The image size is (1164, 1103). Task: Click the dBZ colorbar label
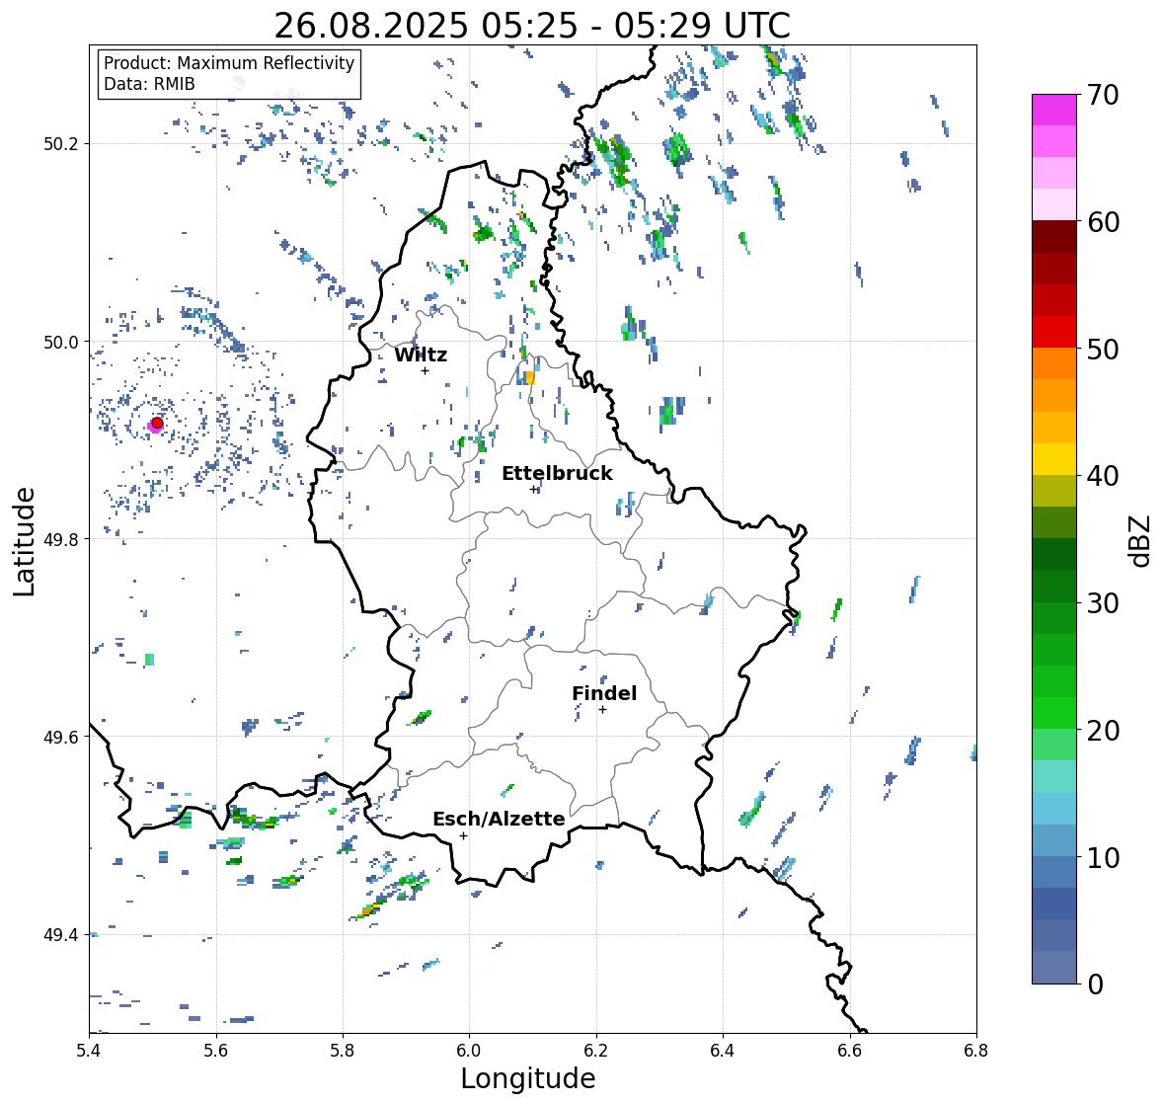1141,540
